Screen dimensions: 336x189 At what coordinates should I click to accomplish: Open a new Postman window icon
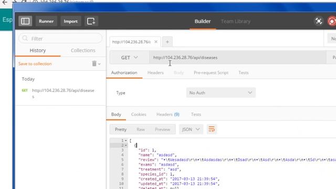91,21
